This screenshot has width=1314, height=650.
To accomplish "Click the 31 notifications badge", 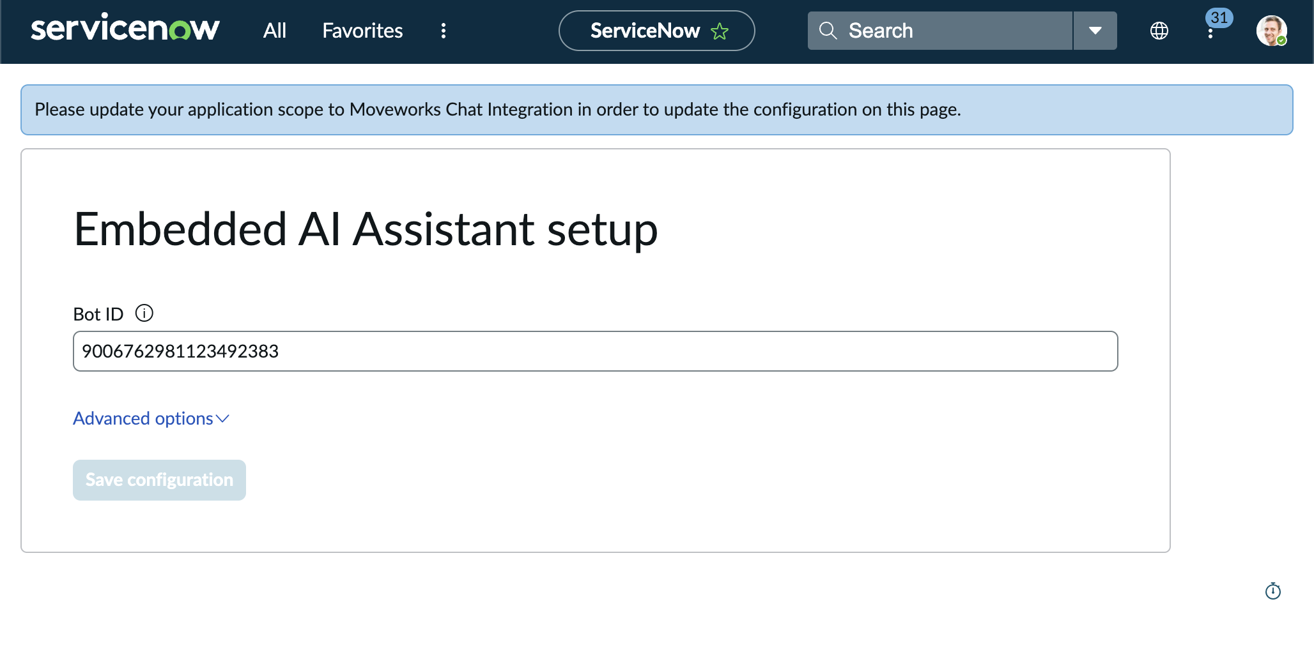I will point(1219,17).
